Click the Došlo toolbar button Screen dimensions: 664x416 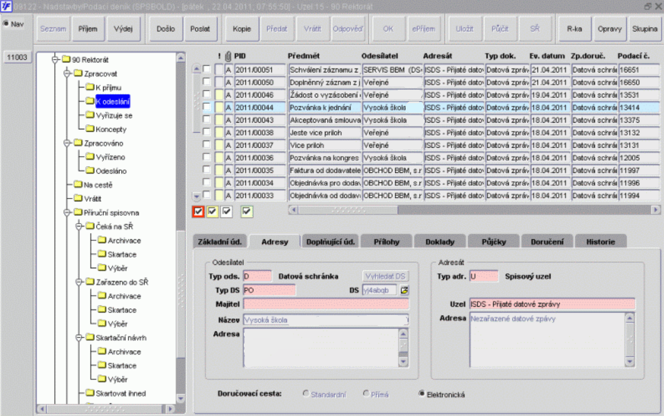pos(166,29)
